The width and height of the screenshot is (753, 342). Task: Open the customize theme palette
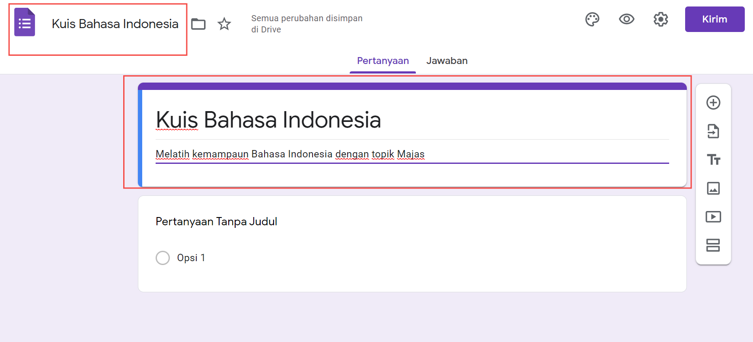pos(592,19)
